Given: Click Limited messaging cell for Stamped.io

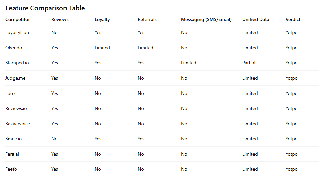Looking at the screenshot, I should 189,63.
